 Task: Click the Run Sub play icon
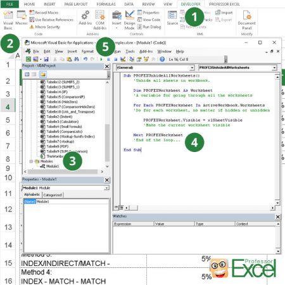coord(101,60)
